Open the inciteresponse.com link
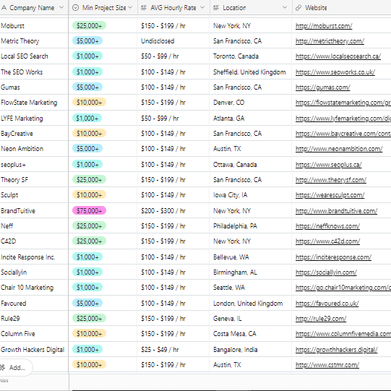Screen dimensions: 391x391 click(x=333, y=257)
